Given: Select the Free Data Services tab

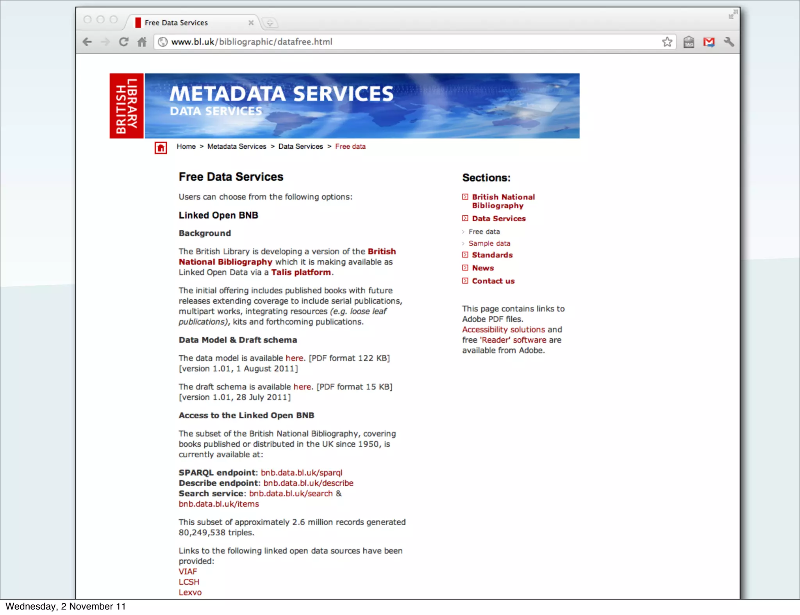Looking at the screenshot, I should [x=176, y=23].
